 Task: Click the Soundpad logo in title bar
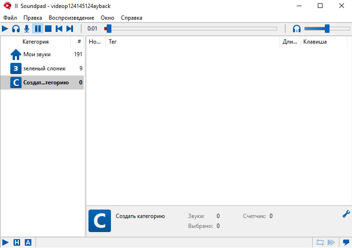(7, 6)
